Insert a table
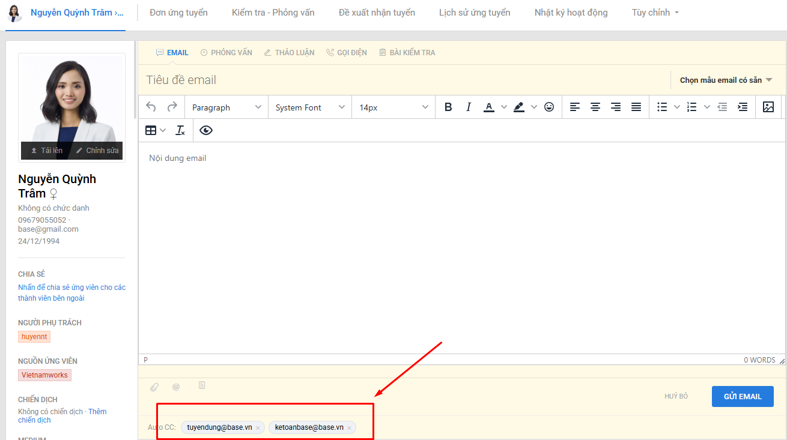Viewport: 787px width, 440px height. 151,130
